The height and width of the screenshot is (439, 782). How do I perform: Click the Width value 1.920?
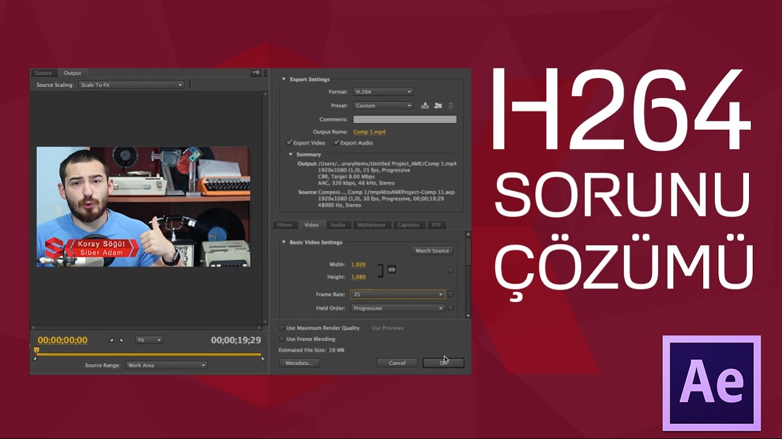point(358,265)
